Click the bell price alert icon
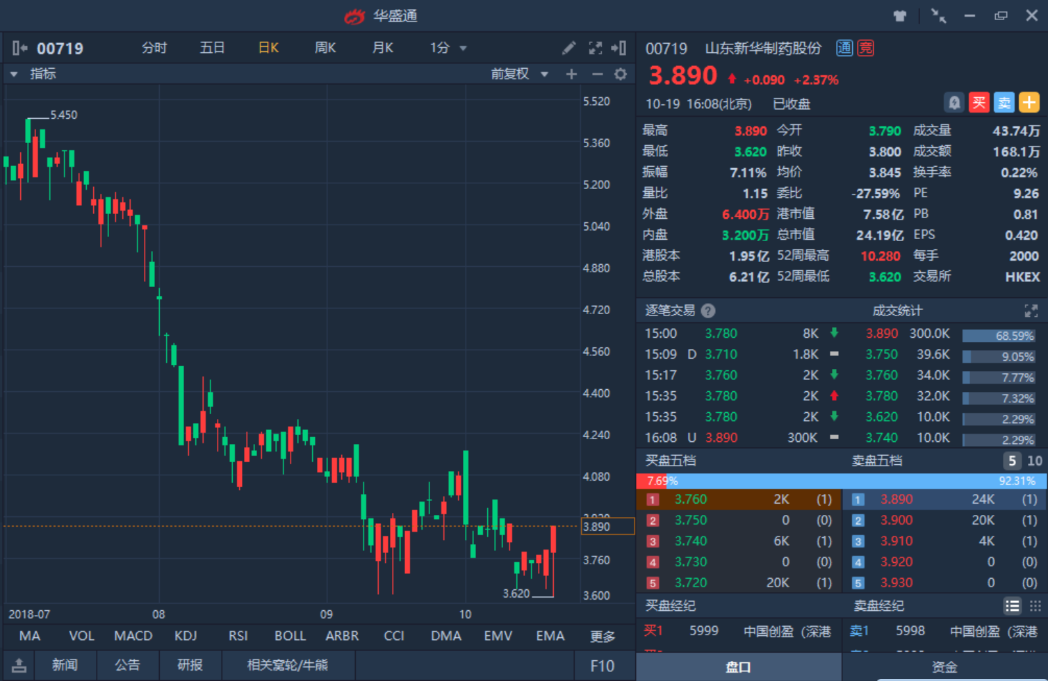This screenshot has height=681, width=1048. click(954, 103)
